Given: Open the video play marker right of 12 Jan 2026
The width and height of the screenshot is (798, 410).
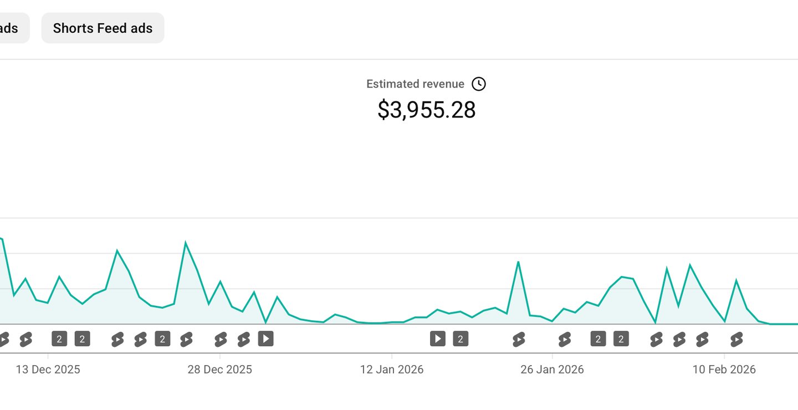Looking at the screenshot, I should point(437,339).
